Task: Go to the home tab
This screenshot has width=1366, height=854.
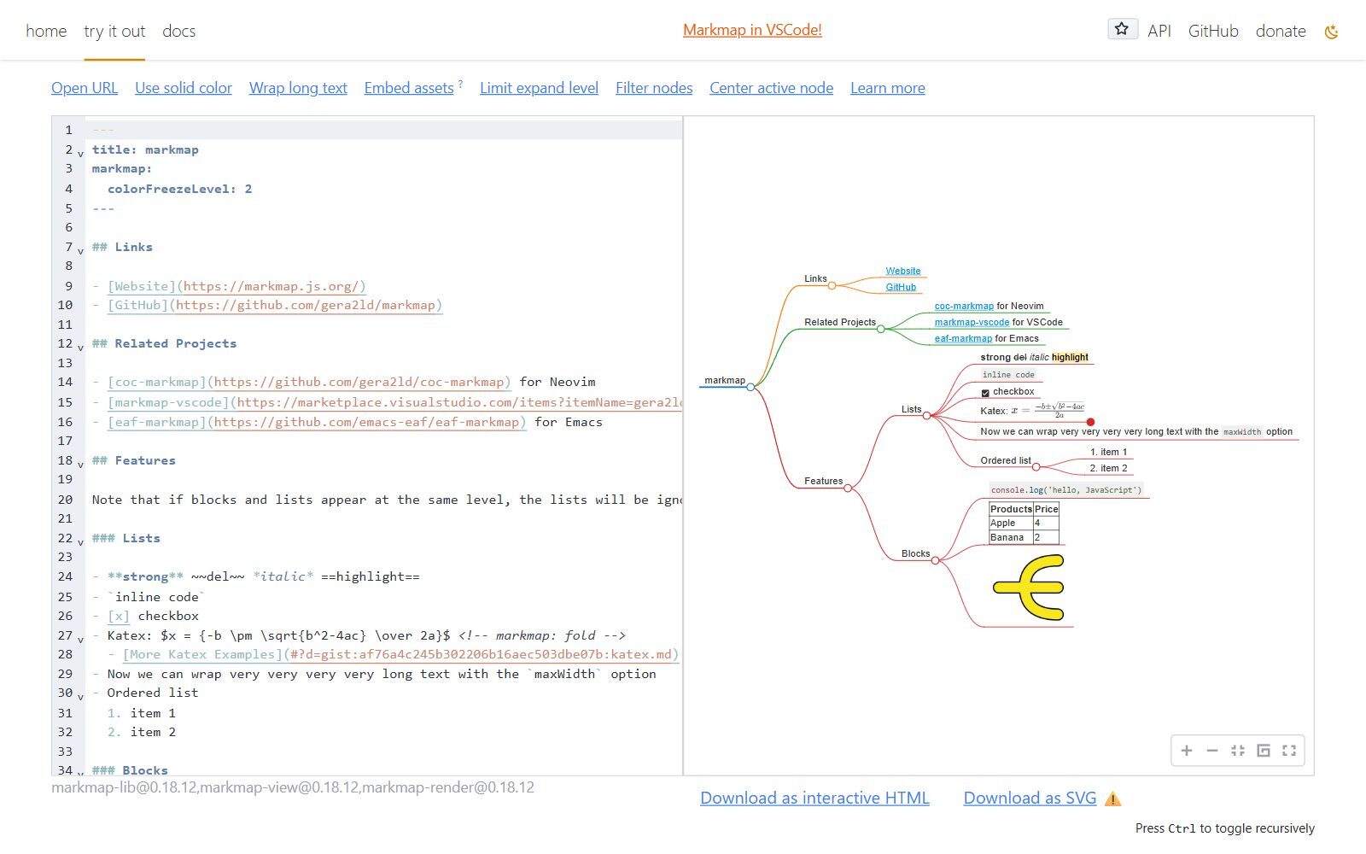Action: (x=46, y=31)
